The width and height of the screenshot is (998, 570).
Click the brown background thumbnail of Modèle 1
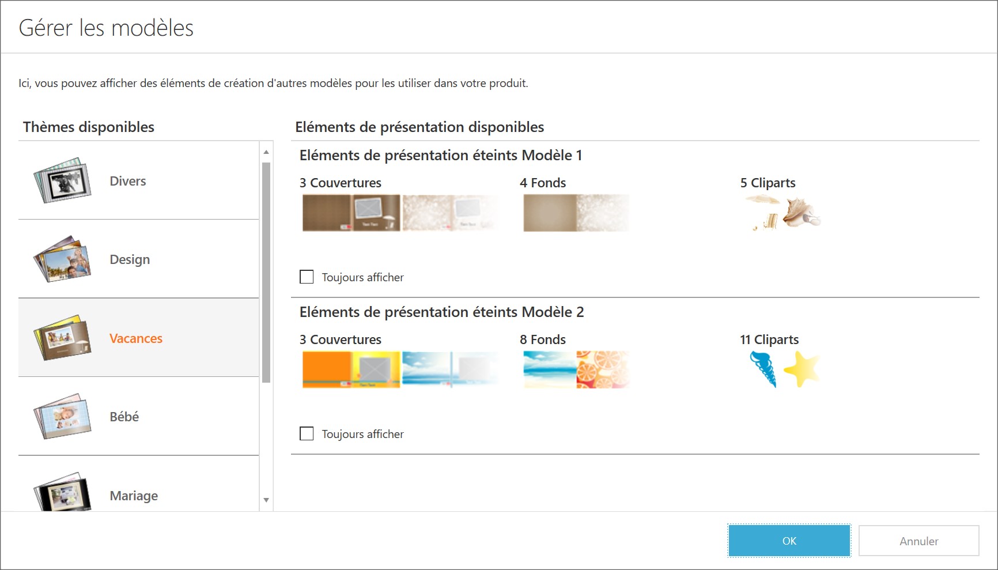(x=550, y=213)
